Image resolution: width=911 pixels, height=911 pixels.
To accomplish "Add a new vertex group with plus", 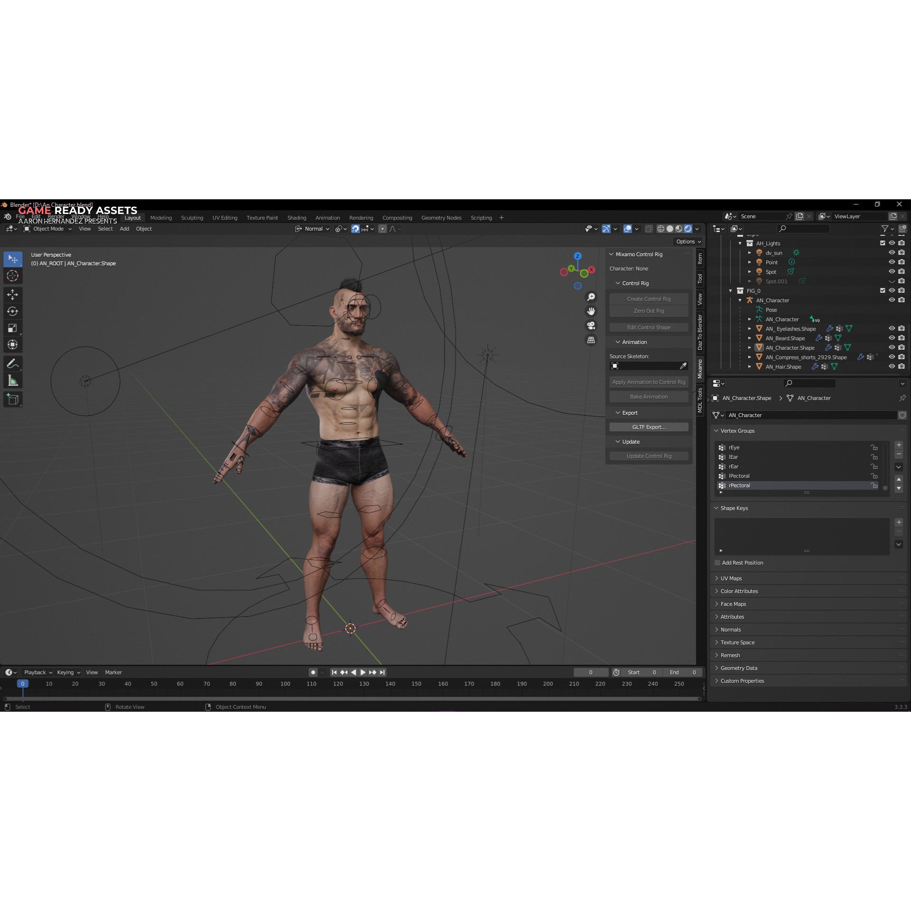I will click(899, 445).
